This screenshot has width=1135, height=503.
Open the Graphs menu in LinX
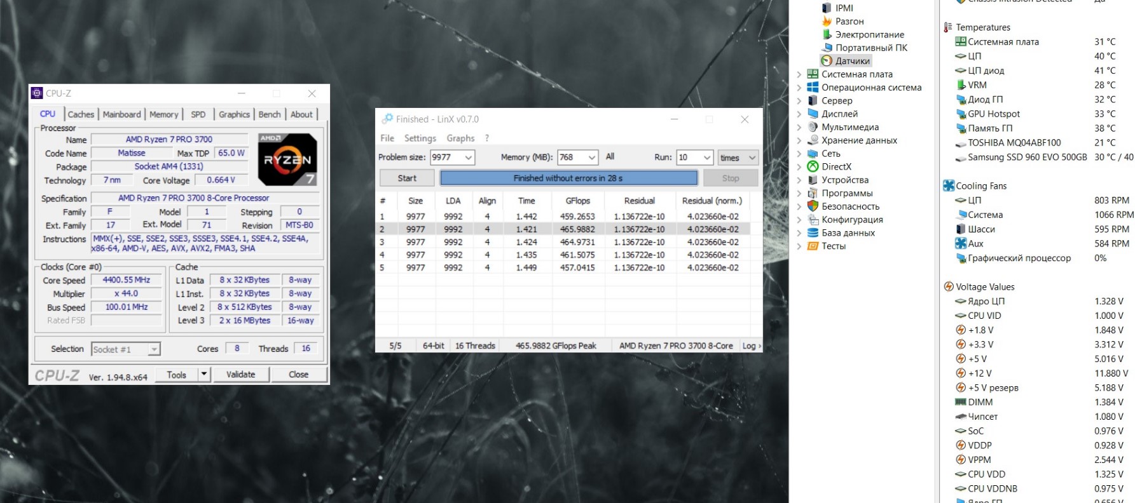460,138
